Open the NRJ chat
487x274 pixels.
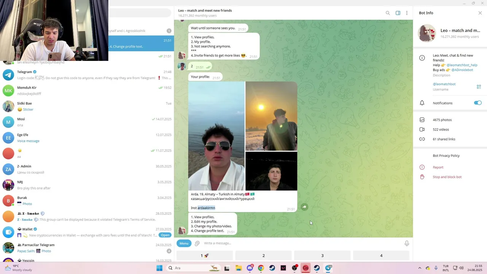[x=87, y=185]
